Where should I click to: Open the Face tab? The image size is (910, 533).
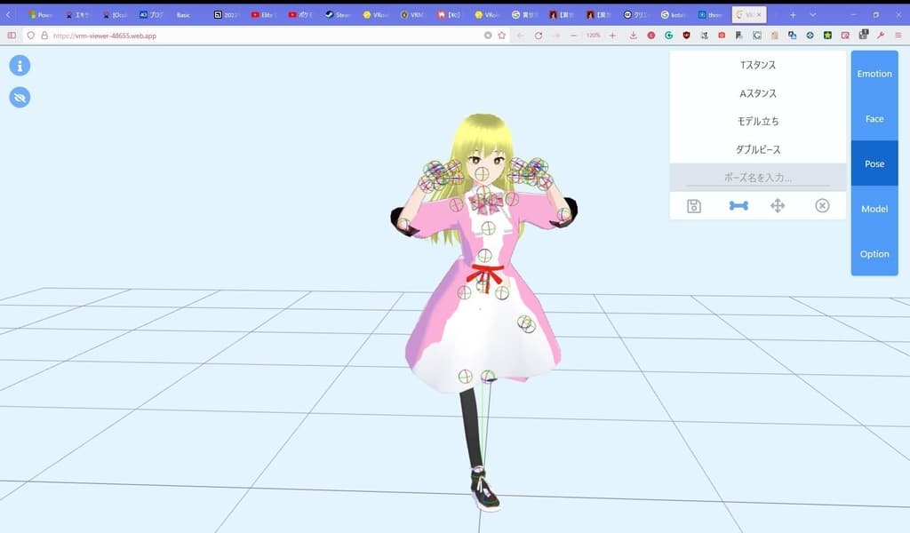pos(874,119)
